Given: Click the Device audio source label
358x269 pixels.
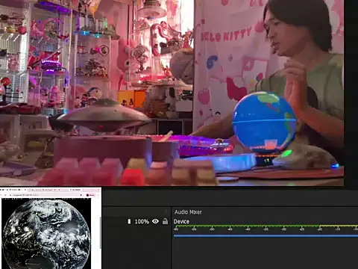Looking at the screenshot, I should [181, 221].
